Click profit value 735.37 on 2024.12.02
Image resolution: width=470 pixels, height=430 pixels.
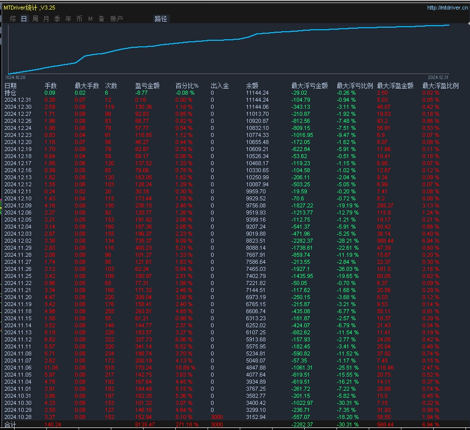144,241
